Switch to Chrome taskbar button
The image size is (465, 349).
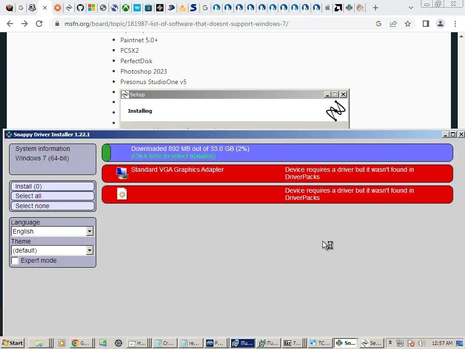point(80,343)
